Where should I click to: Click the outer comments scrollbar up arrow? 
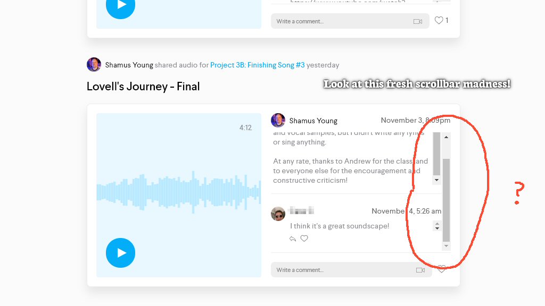(x=447, y=137)
